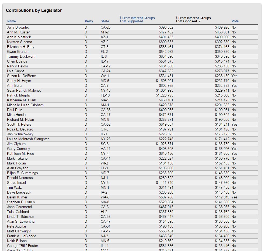Click Linda T. Sánchez's name
This screenshot has height=251, width=264.
(x=20, y=217)
